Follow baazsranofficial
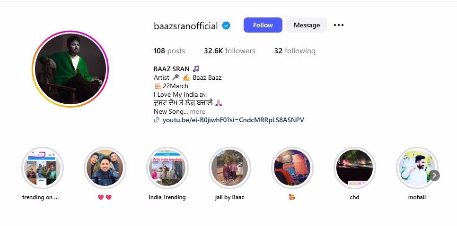The width and height of the screenshot is (457, 226). pos(263,25)
